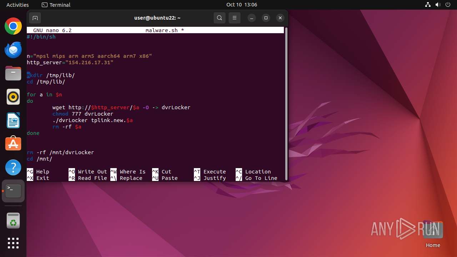Image resolution: width=457 pixels, height=257 pixels.
Task: Click the ^J Justify shortcut
Action: (x=210, y=178)
